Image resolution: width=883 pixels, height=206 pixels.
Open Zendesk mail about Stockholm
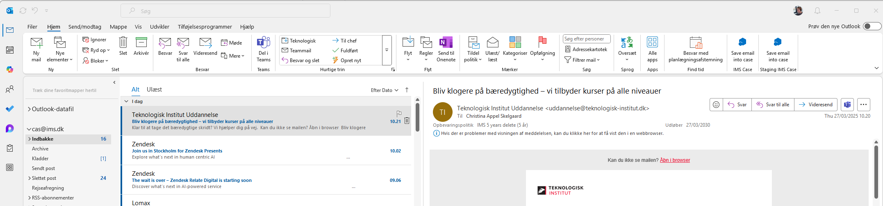266,150
